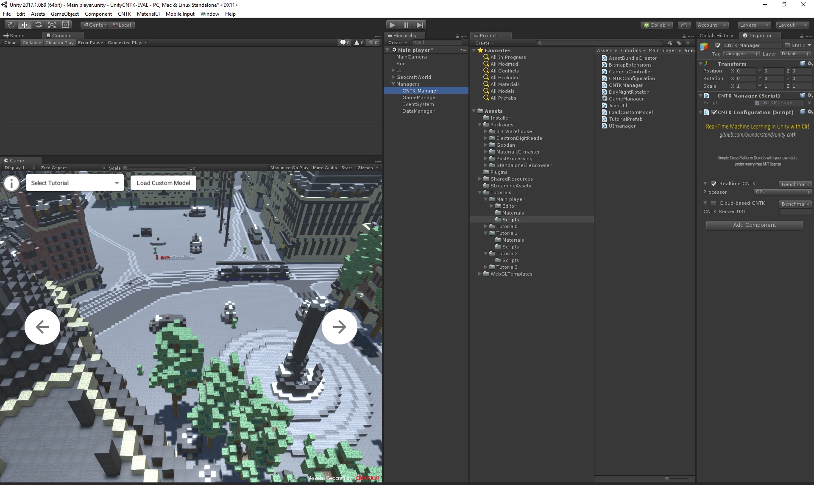Open the CNTK menu
814x485 pixels.
point(124,14)
